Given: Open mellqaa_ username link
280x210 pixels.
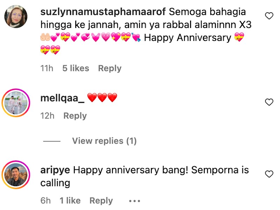Looking at the screenshot, I should 62,99.
